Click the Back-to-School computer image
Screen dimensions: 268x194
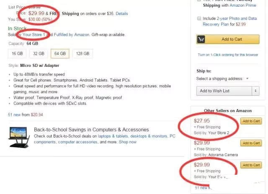pyautogui.click(x=19, y=139)
